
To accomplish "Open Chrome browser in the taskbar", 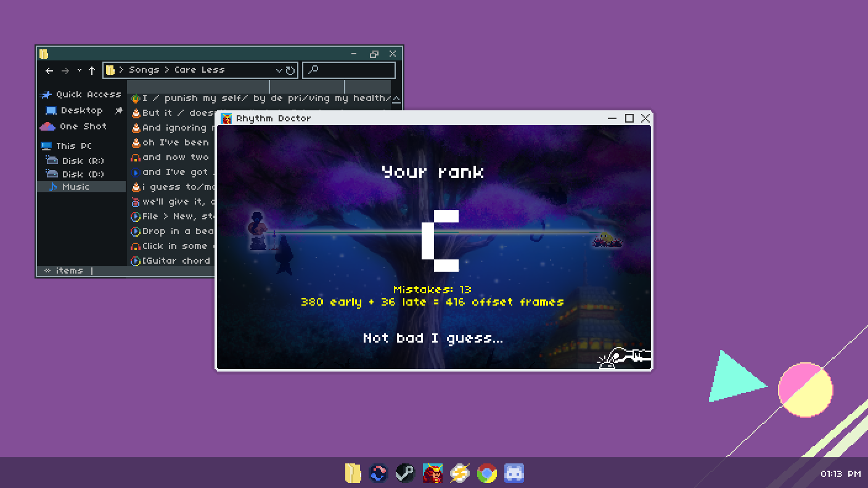I will (x=487, y=473).
